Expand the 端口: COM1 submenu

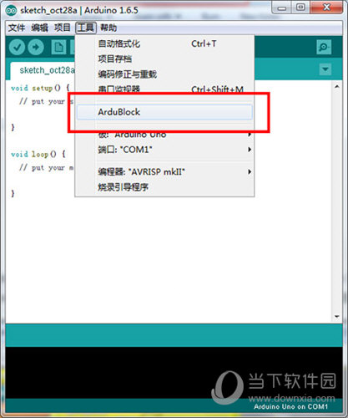(x=164, y=150)
